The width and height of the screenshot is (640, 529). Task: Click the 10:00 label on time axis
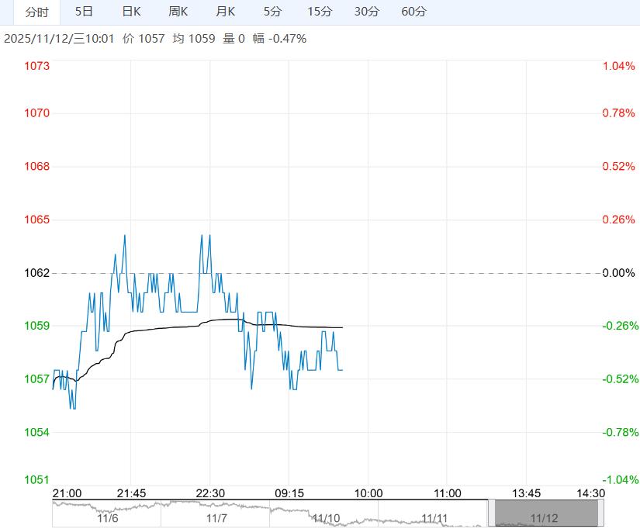[368, 493]
